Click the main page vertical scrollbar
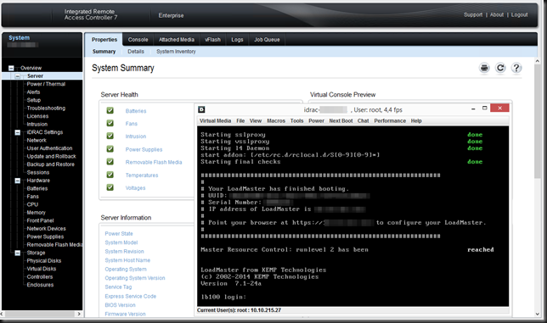 [x=537, y=121]
